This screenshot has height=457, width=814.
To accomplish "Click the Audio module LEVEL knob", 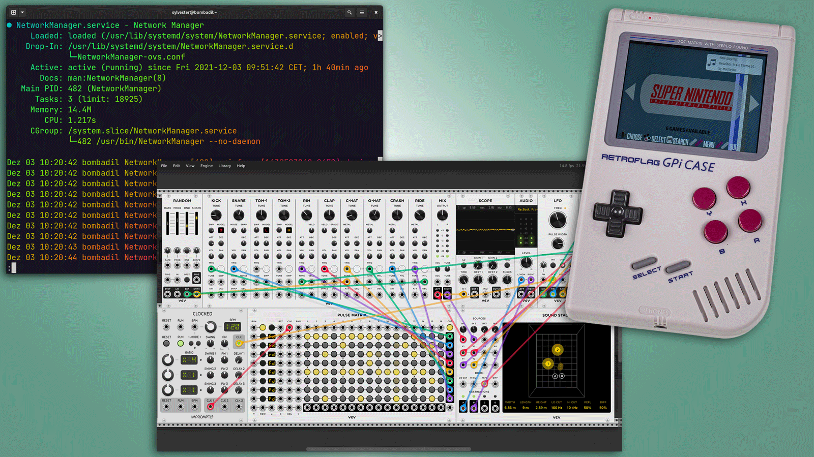I will pyautogui.click(x=526, y=263).
